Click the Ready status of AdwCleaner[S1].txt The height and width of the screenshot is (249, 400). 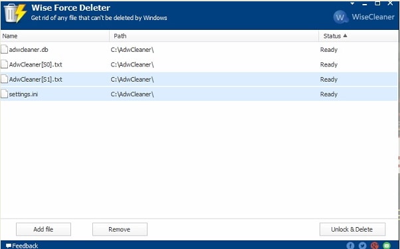pos(329,79)
